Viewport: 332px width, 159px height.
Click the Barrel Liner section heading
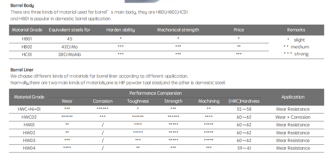click(22, 70)
